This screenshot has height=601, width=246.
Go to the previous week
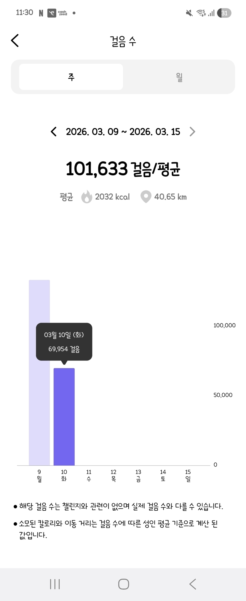tap(54, 132)
